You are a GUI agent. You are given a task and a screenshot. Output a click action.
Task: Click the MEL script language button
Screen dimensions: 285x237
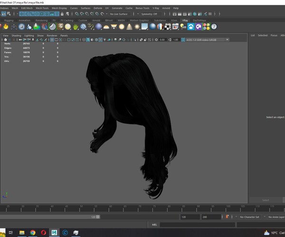click(x=154, y=225)
